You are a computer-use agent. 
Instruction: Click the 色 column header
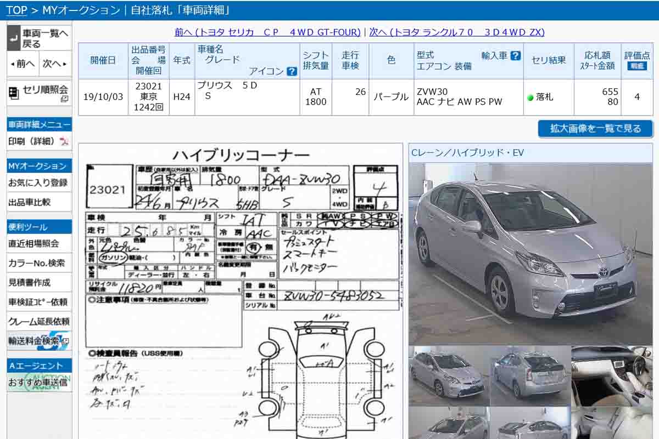(x=392, y=61)
